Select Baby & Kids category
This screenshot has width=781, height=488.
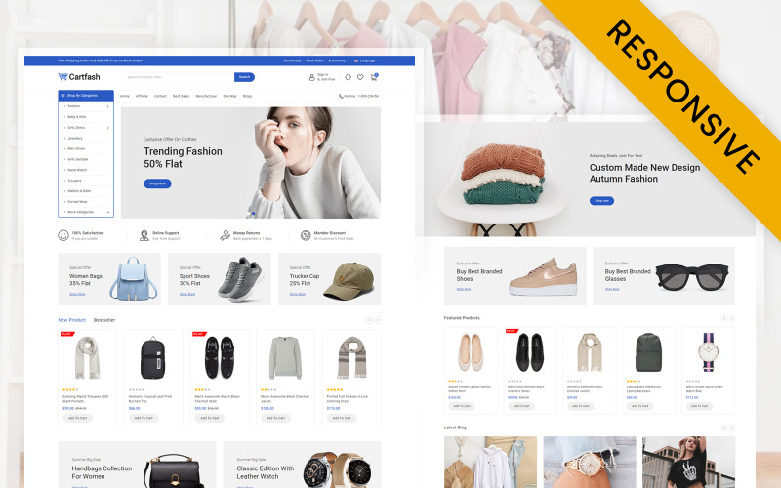(77, 117)
